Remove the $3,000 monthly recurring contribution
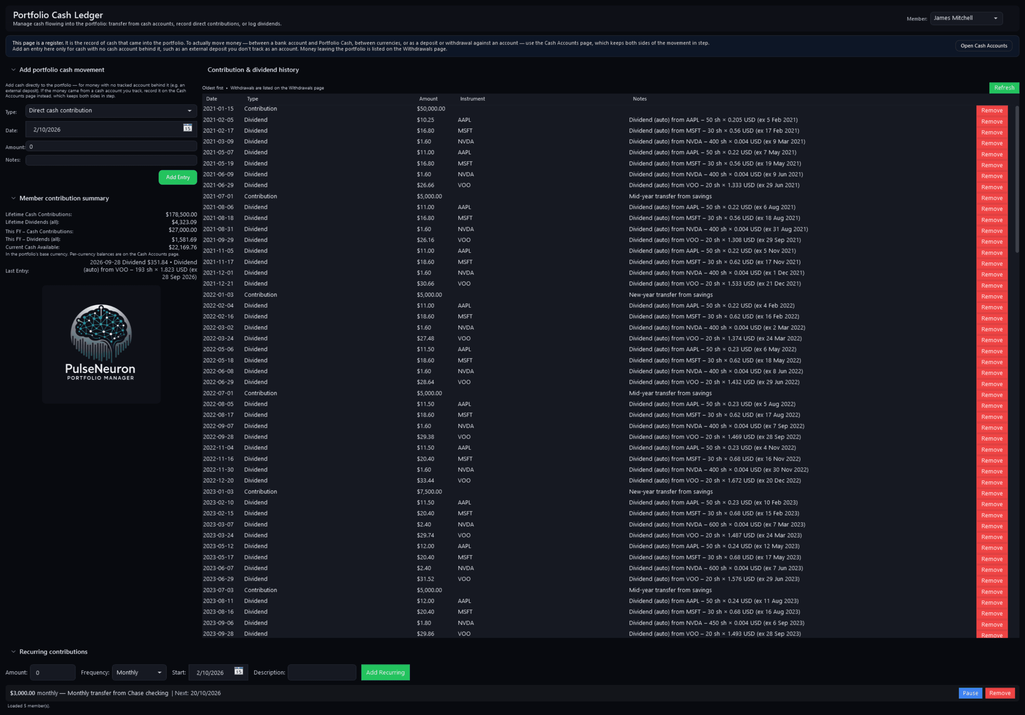Viewport: 1025px width, 715px height. click(1000, 693)
